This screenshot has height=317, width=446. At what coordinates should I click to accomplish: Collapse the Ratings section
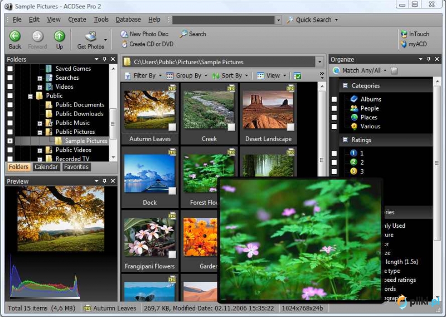click(x=345, y=140)
